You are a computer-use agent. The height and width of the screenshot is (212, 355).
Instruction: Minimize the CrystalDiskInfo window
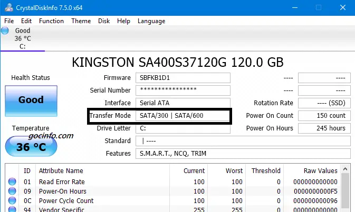coord(295,8)
